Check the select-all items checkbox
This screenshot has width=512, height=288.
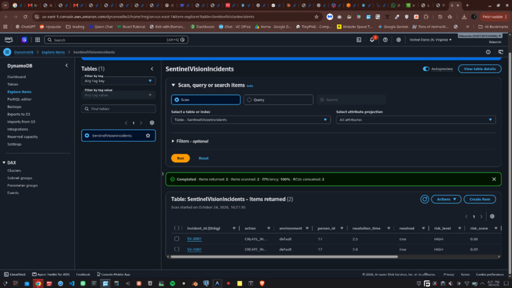click(x=177, y=228)
